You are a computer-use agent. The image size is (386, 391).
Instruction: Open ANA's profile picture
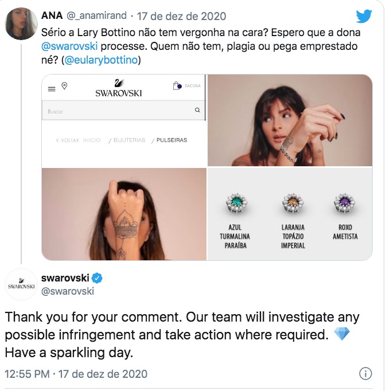click(22, 24)
